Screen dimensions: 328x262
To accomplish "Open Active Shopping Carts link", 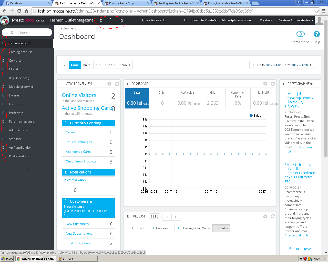I will 87,108.
